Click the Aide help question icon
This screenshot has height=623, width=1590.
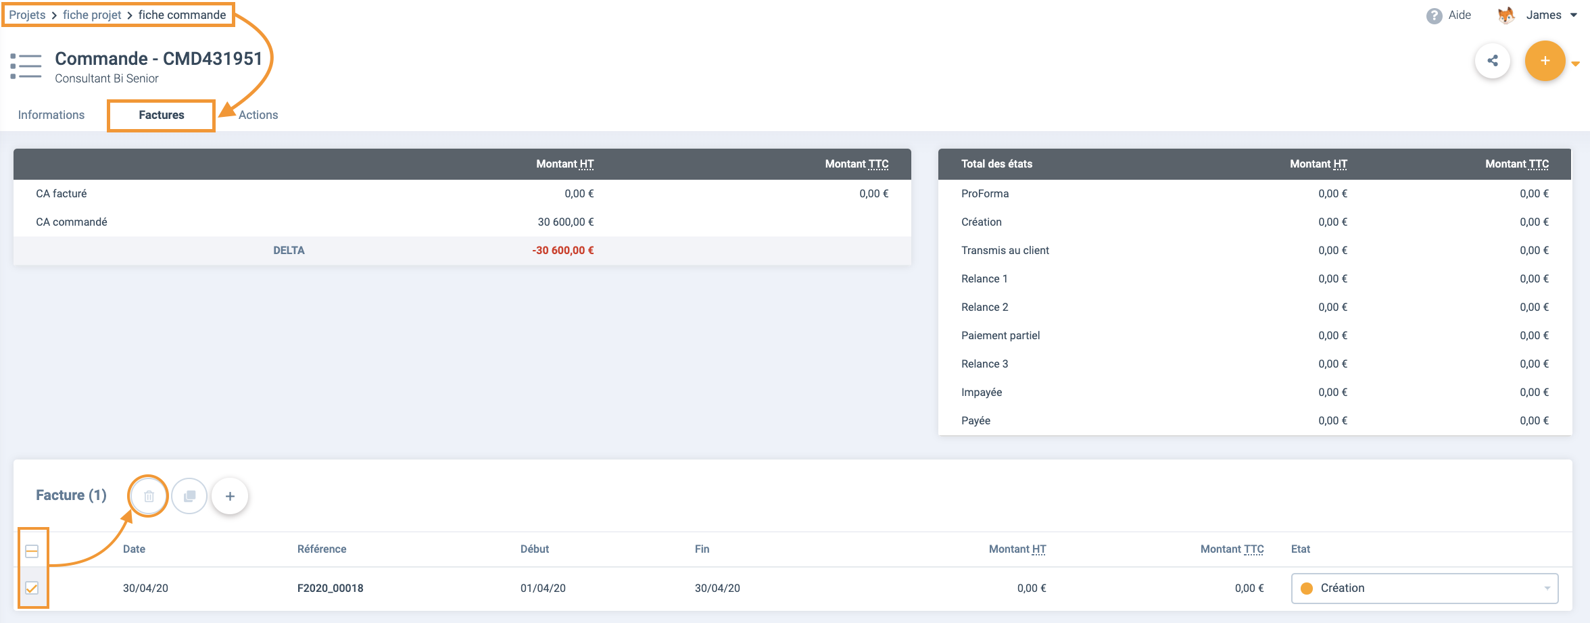point(1434,16)
